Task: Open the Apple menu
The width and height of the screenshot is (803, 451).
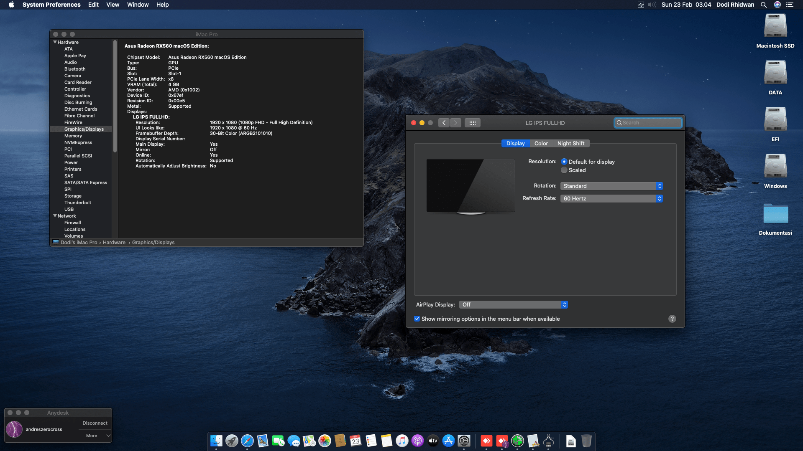Action: point(11,5)
